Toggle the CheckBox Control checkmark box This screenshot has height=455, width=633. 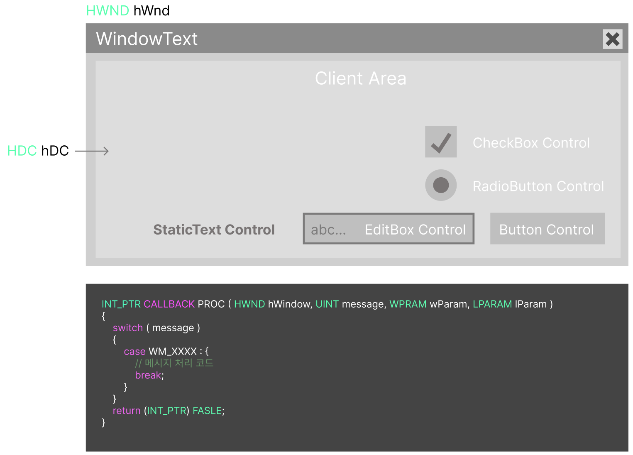(x=441, y=142)
